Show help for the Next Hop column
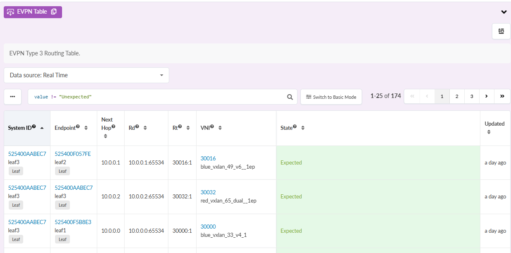Image resolution: width=511 pixels, height=253 pixels. (113, 127)
